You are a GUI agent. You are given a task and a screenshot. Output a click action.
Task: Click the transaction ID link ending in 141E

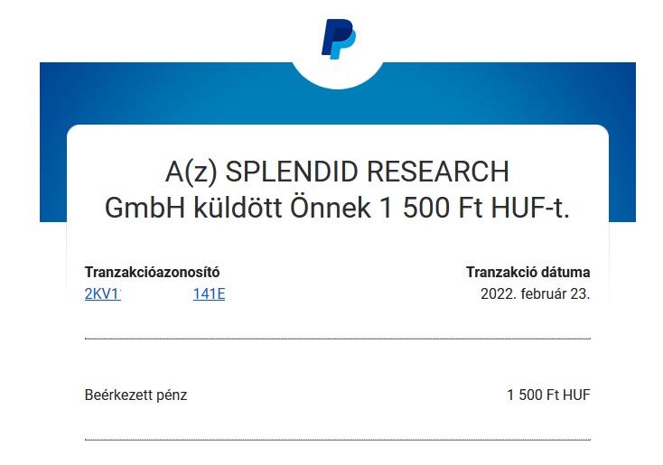(x=209, y=293)
